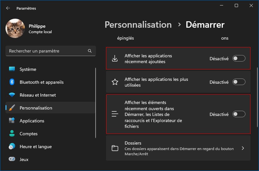Viewport: 259px width, 171px height.
Task: Click the Applications icon in the sidebar
Action: 12,121
